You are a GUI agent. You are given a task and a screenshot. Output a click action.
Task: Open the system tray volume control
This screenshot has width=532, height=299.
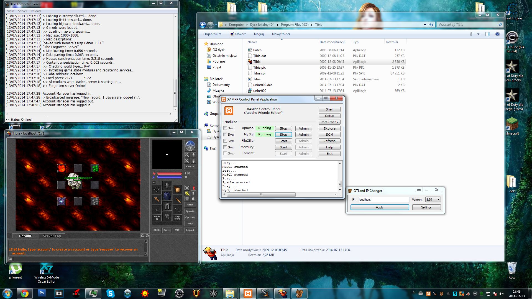pos(502,294)
